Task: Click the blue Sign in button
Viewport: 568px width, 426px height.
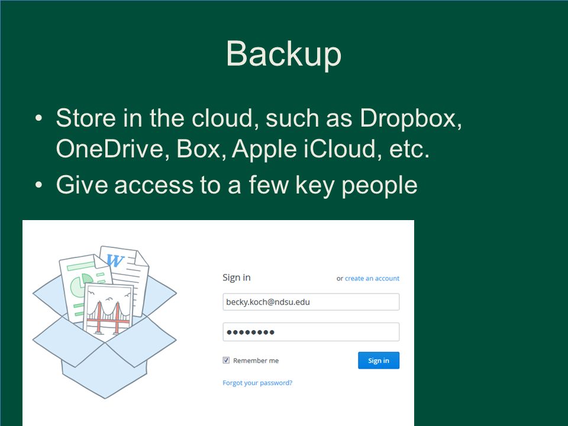Action: 379,360
